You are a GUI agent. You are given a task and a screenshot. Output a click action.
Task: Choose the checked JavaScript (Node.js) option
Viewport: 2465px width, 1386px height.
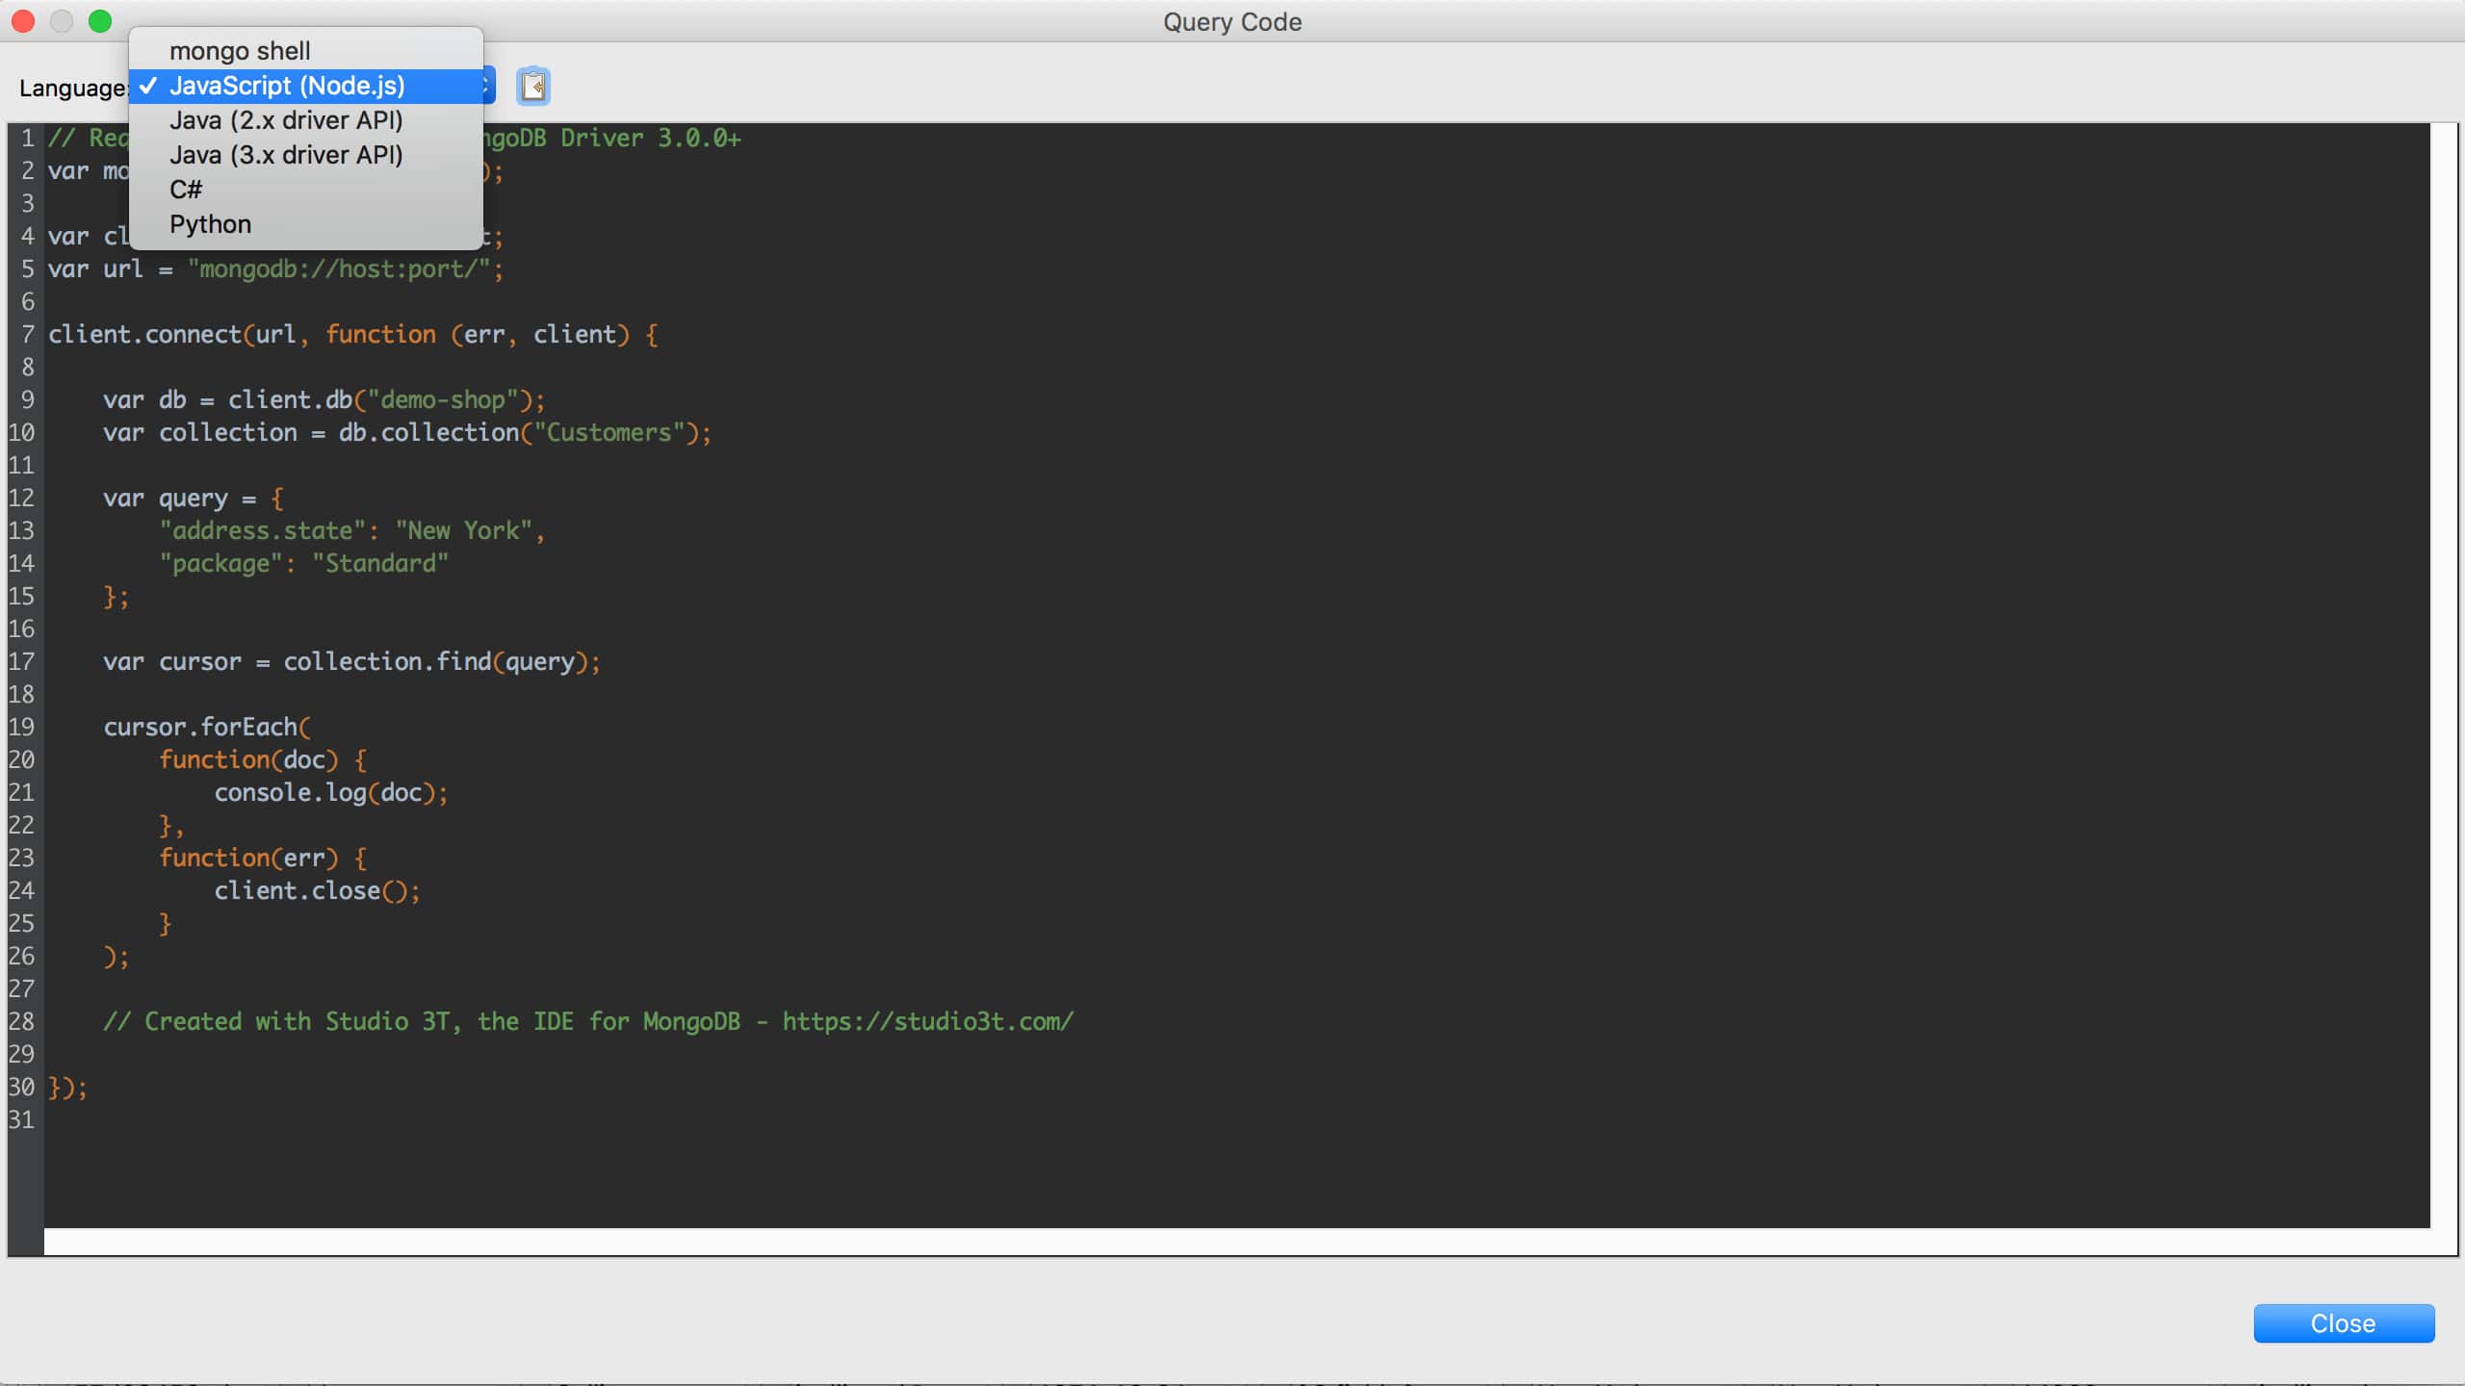(287, 86)
